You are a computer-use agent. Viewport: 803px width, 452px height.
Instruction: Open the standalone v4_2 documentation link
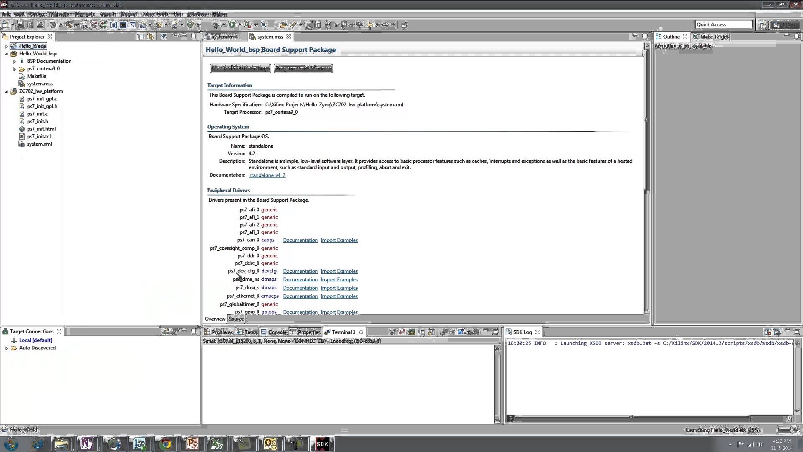click(x=267, y=175)
